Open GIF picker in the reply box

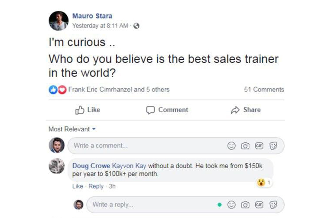[259, 205]
